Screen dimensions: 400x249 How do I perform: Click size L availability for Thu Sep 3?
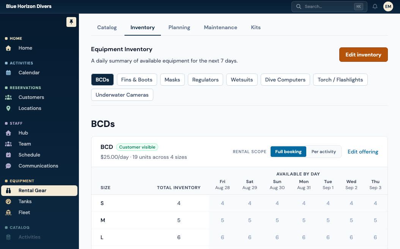pos(375,238)
